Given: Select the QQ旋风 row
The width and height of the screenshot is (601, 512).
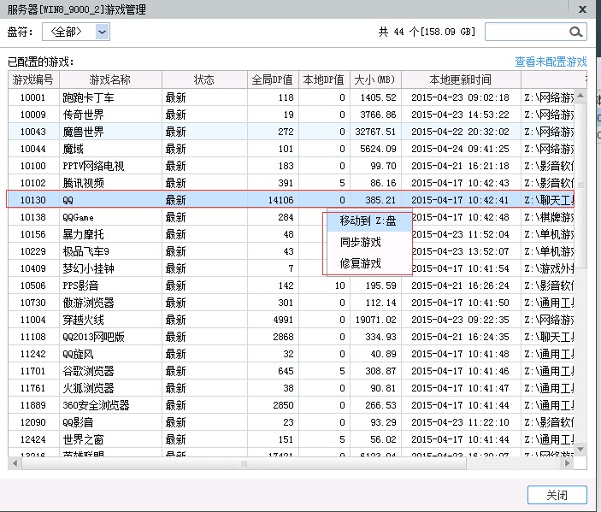Looking at the screenshot, I should point(291,354).
